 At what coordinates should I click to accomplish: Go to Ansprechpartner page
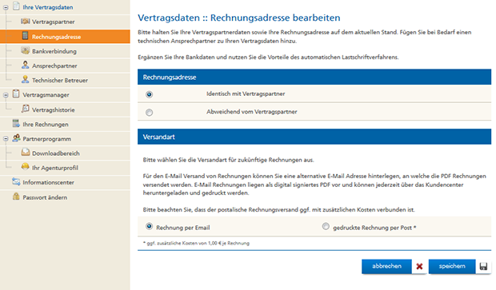point(54,66)
